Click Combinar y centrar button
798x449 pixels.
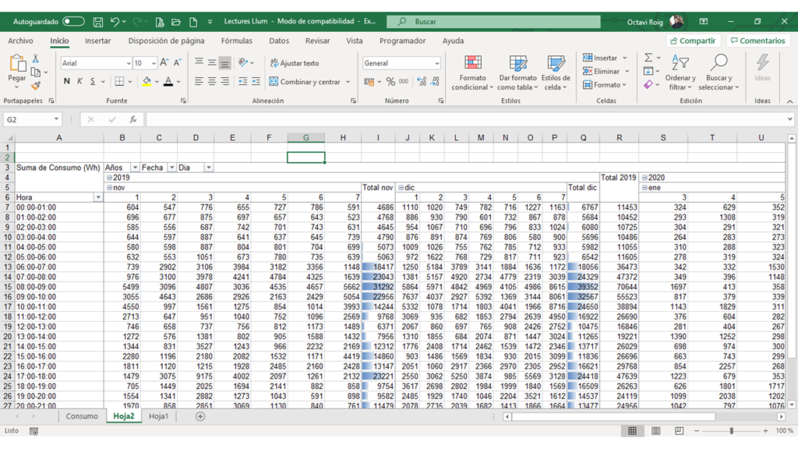point(305,81)
